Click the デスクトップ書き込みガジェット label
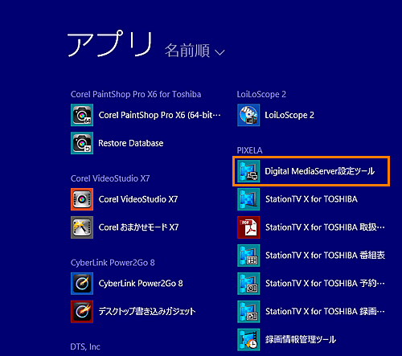This screenshot has width=402, height=356. coord(147,311)
